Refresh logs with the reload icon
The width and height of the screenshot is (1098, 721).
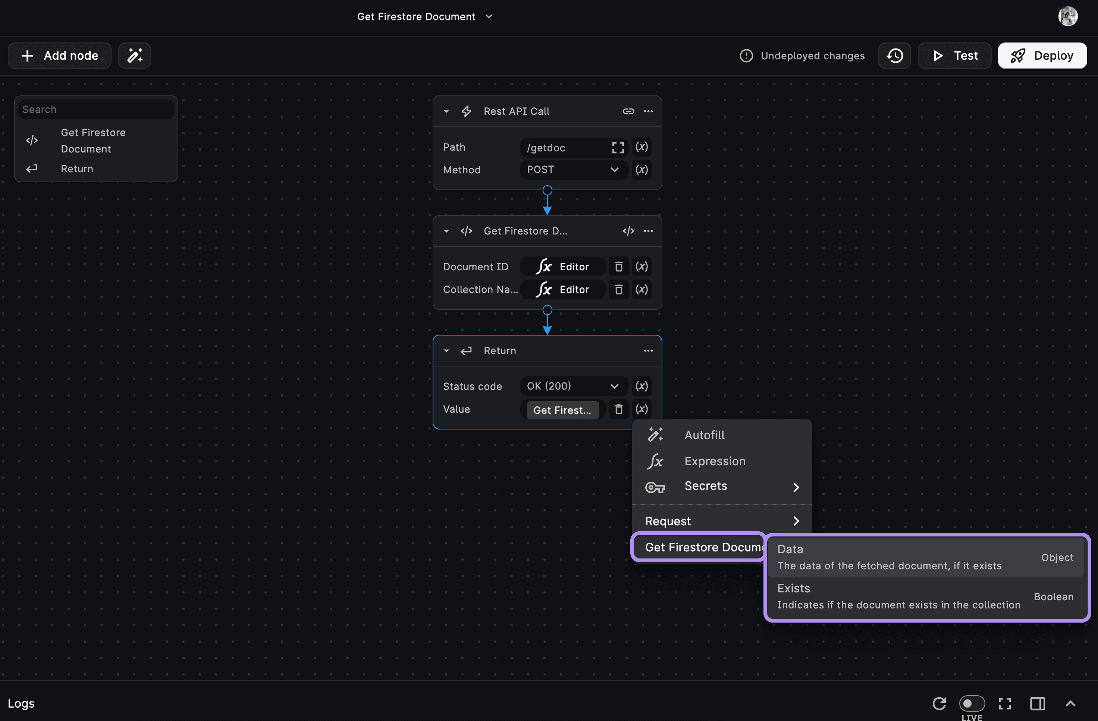pos(939,703)
